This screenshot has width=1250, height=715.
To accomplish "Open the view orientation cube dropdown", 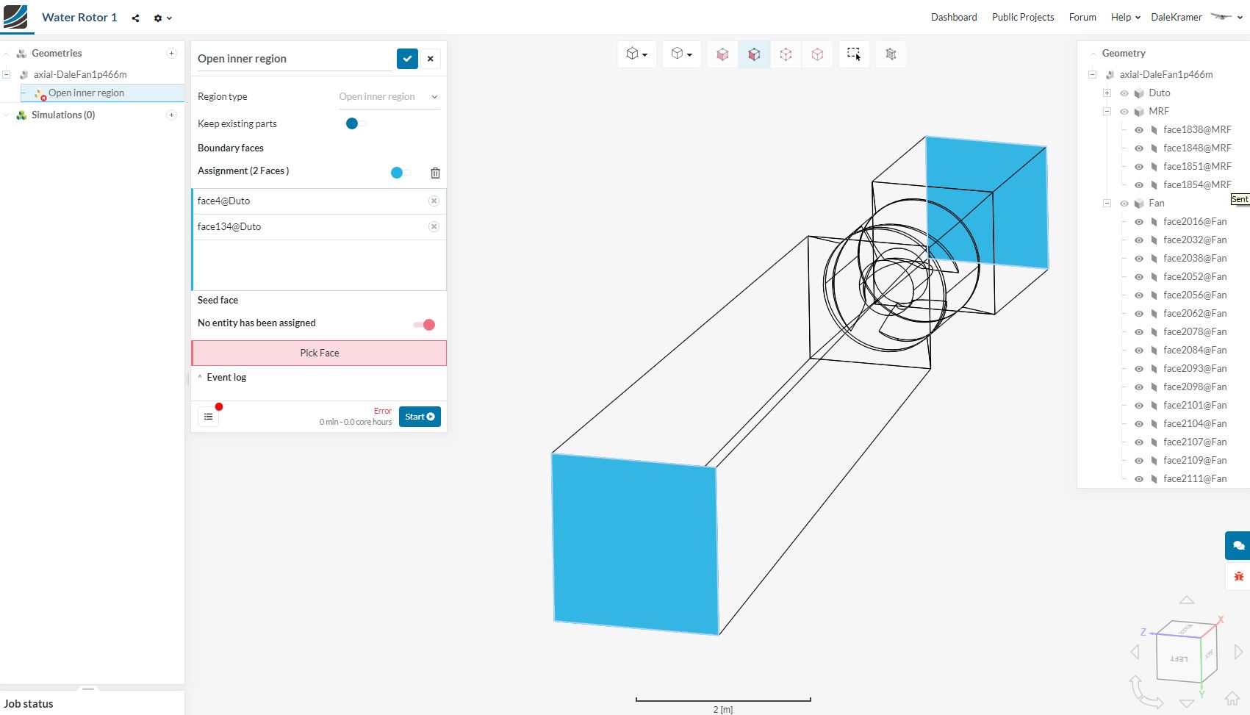I will tap(636, 54).
